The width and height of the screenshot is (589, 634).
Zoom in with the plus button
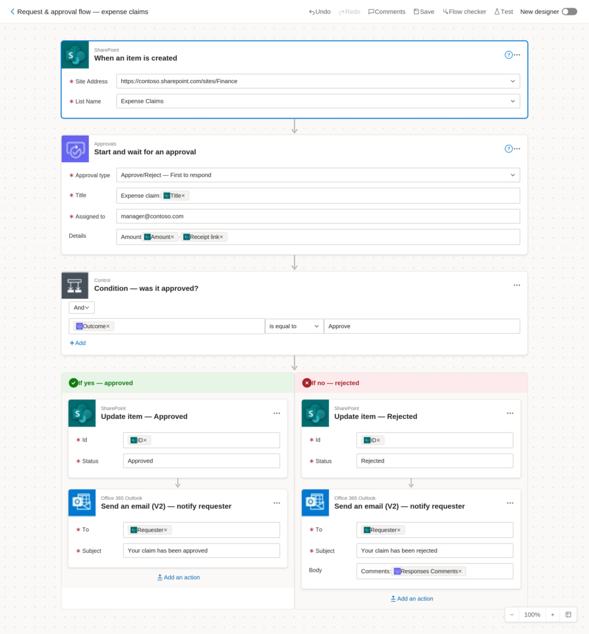[552, 615]
